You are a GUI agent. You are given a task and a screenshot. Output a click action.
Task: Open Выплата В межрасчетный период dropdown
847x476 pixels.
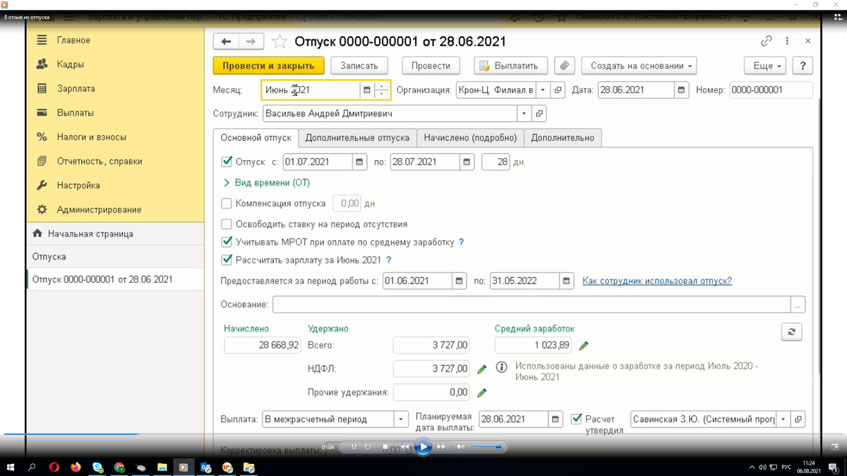(x=401, y=420)
